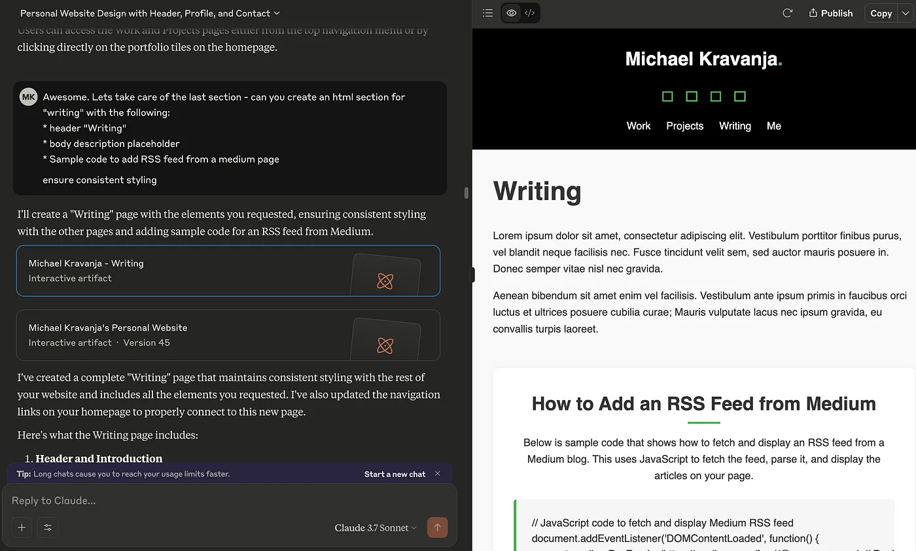
Task: Click the artifact list icon in preview toolbar
Action: pyautogui.click(x=487, y=13)
